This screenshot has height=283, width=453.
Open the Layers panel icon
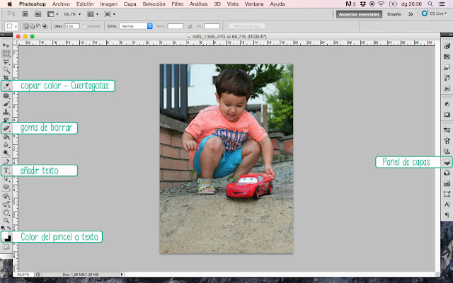(447, 162)
